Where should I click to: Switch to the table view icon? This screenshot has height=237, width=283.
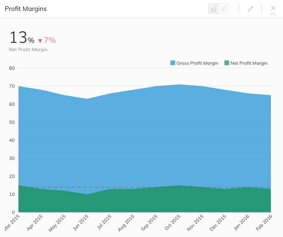224,9
